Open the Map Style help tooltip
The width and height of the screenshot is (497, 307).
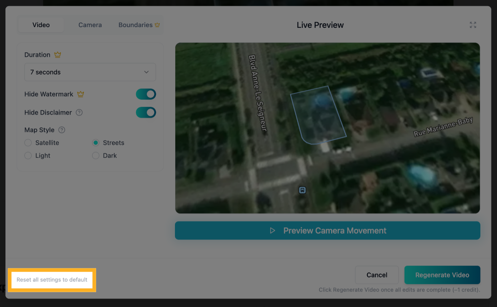tap(62, 130)
